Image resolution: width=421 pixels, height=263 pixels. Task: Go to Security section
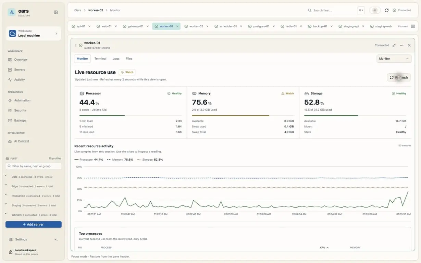click(20, 110)
